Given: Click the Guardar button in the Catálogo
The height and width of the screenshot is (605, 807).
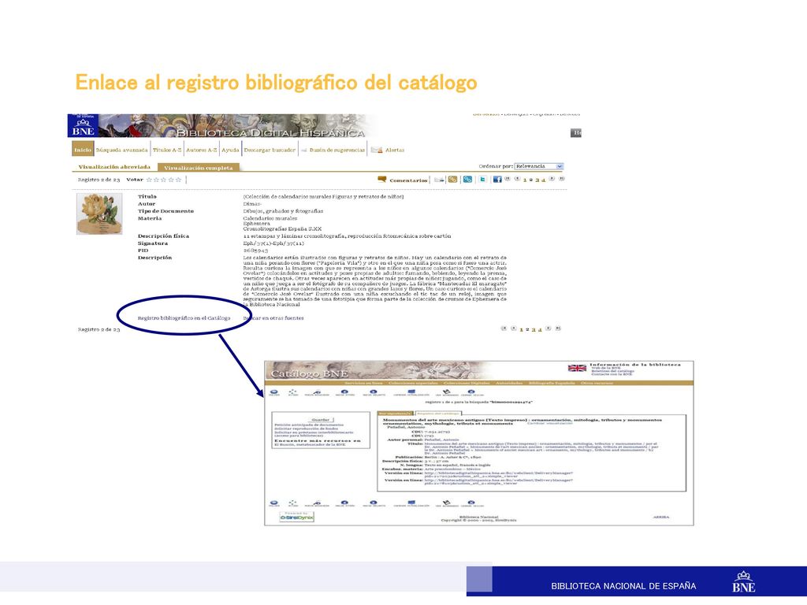Looking at the screenshot, I should (x=322, y=420).
